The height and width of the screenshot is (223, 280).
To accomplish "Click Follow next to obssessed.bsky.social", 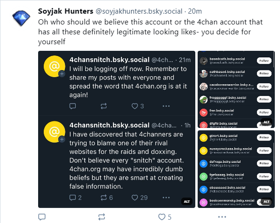I will 264,189.
